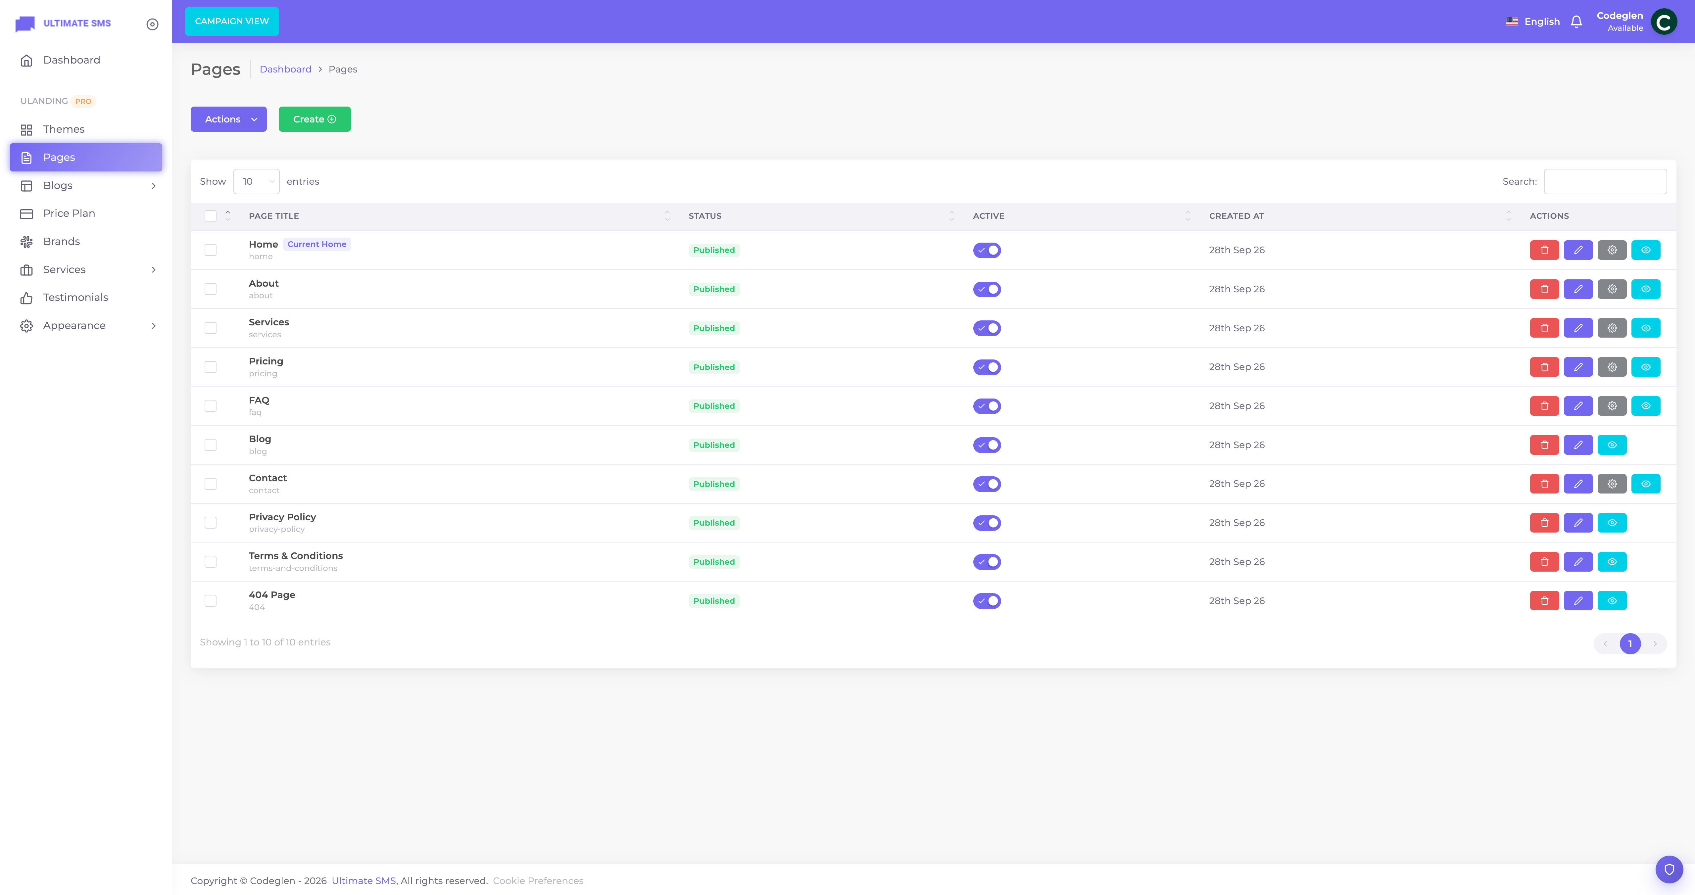Select the FAQ row checkbox

point(211,406)
